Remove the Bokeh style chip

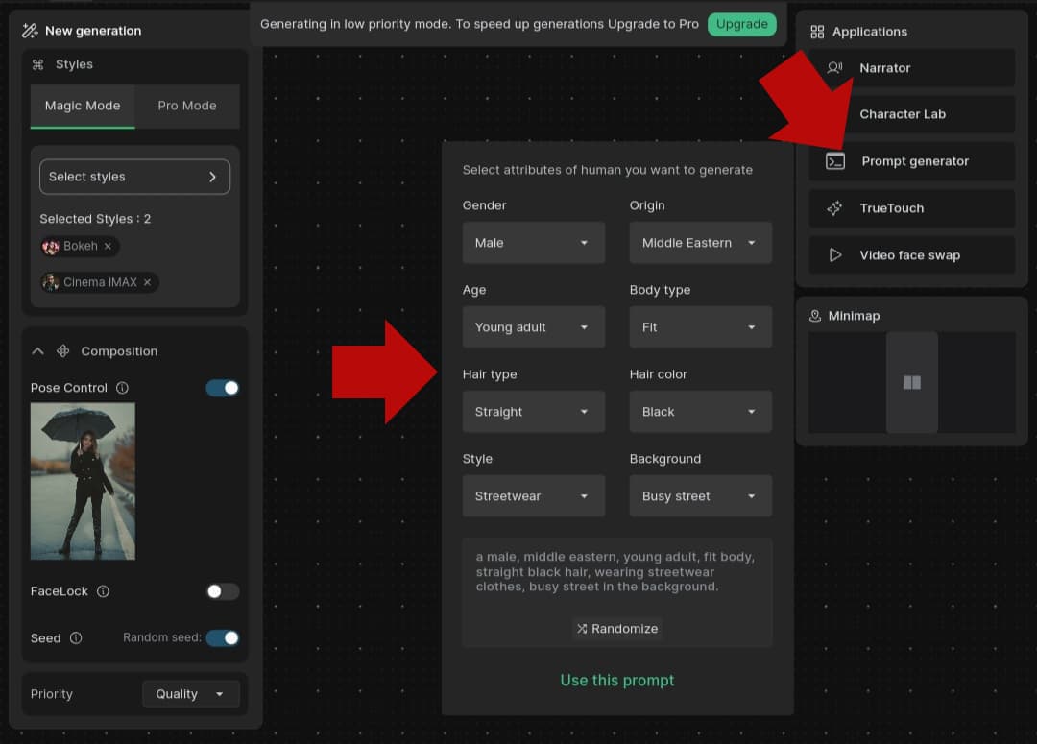click(108, 246)
